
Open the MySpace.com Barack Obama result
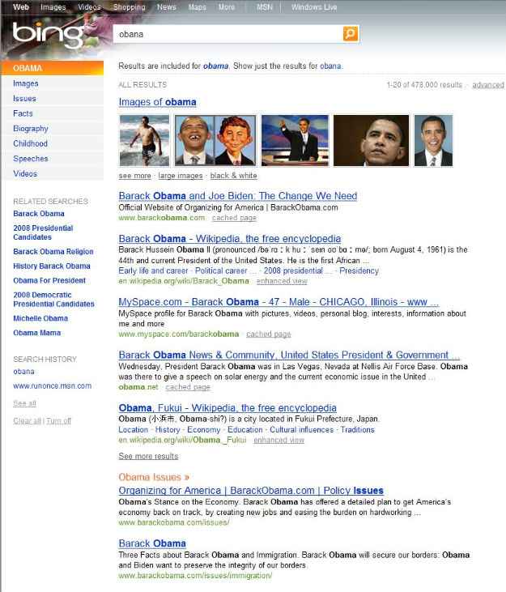tap(279, 302)
